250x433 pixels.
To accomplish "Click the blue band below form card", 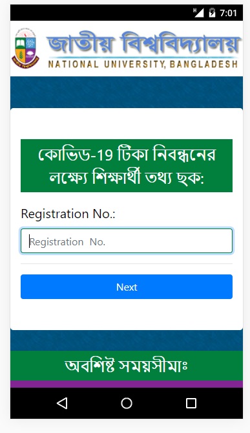I will tap(127, 340).
